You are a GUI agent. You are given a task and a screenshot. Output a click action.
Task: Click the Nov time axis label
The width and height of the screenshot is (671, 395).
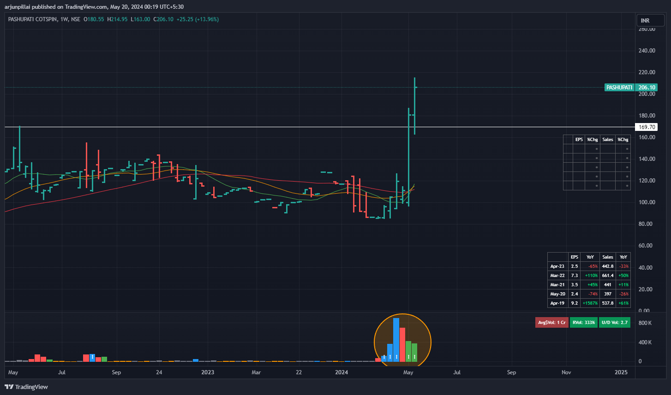(566, 372)
